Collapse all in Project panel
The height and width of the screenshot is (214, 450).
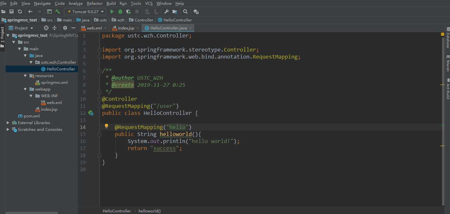(x=55, y=28)
